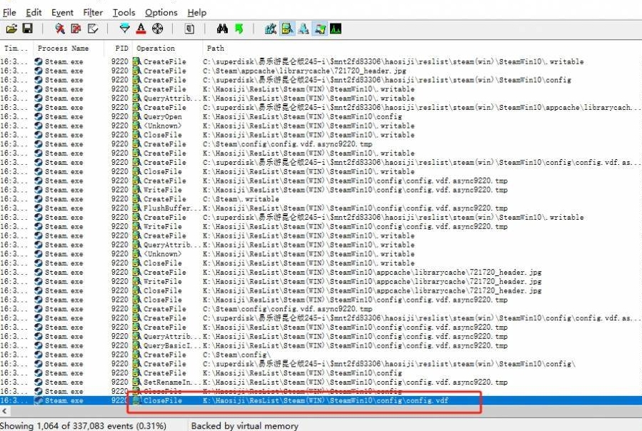Click the Save floppy disk toolbar icon
The width and height of the screenshot is (642, 431).
(27, 29)
